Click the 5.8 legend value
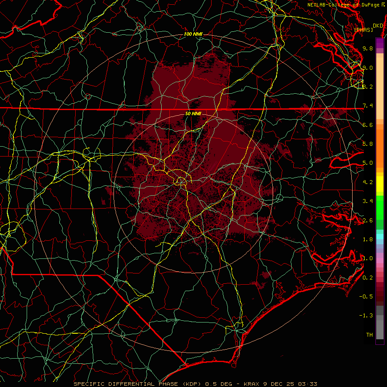This screenshot has height=387, width=387. 368,144
